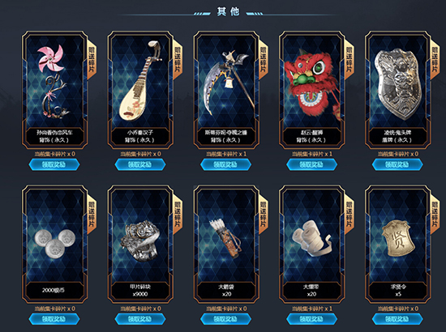446x332 pixels.
Task: Click the gift-fragment ribbon on bandage card
Action: pyautogui.click(x=350, y=214)
